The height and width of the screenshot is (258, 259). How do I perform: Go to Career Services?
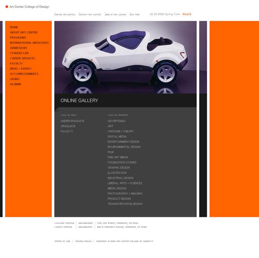[x=22, y=58]
